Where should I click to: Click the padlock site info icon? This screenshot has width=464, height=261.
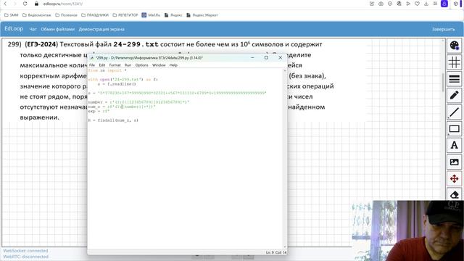point(36,4)
